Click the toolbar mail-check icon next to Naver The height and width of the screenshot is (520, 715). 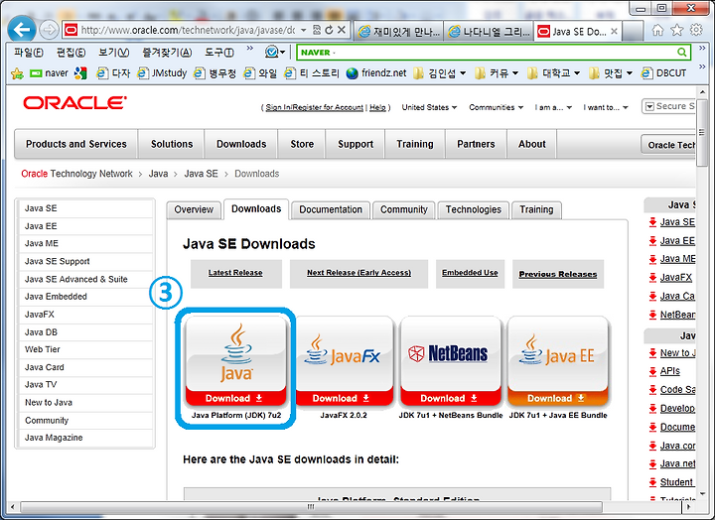pyautogui.click(x=272, y=53)
